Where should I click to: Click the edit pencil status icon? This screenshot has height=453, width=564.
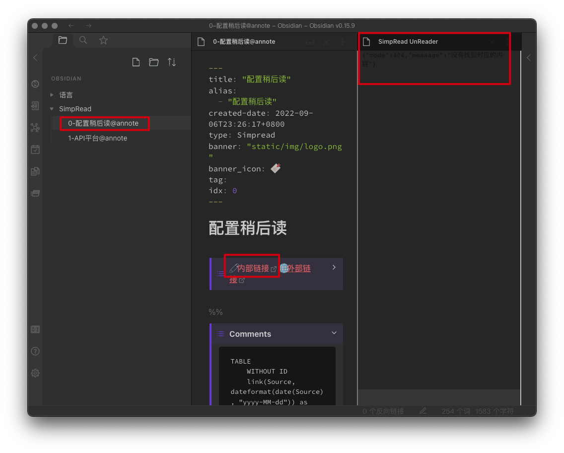pyautogui.click(x=423, y=411)
